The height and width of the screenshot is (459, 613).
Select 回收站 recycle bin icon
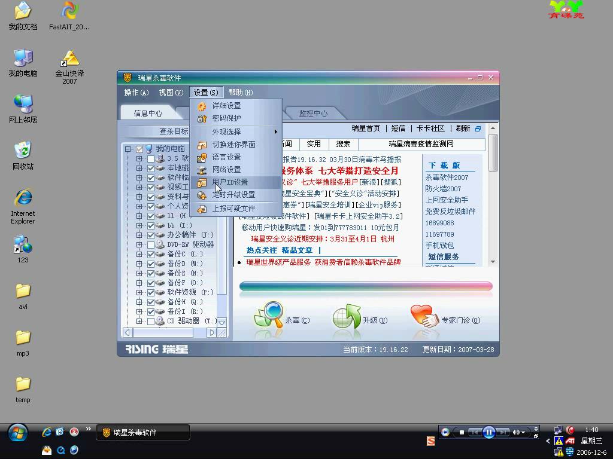[23, 156]
